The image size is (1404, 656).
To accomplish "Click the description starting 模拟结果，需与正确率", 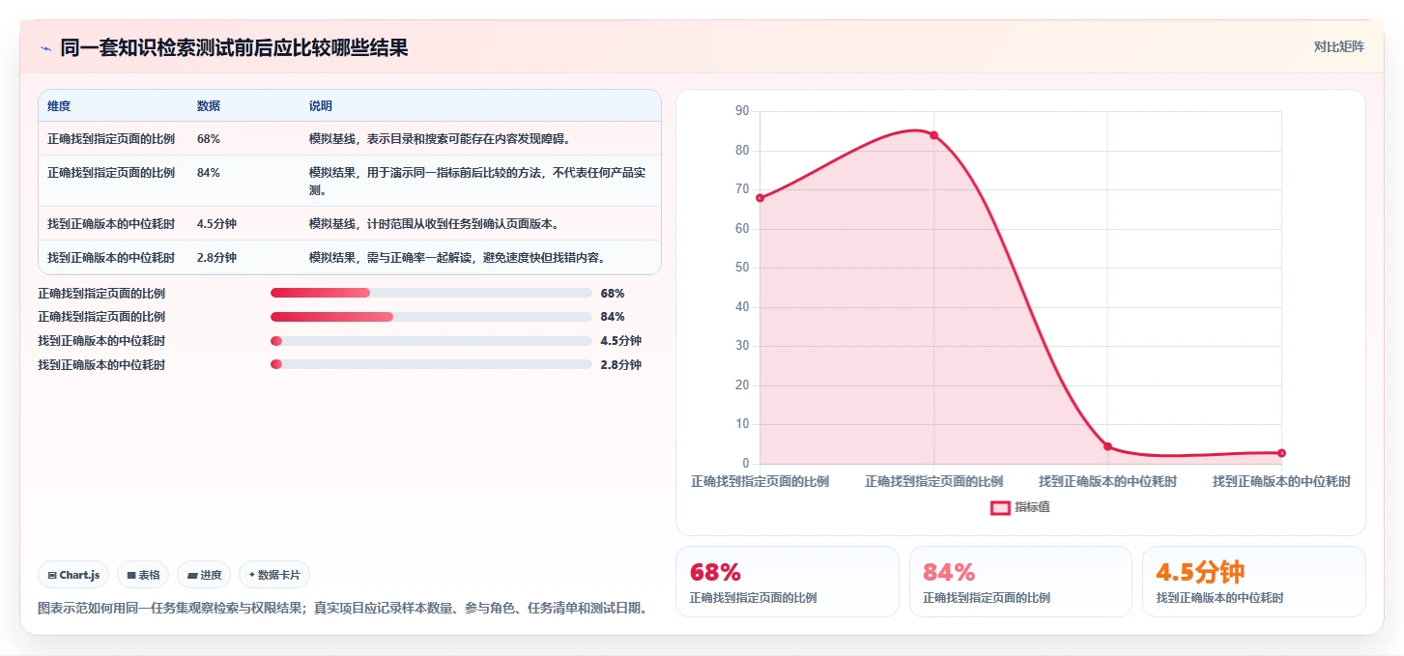I will click(458, 258).
